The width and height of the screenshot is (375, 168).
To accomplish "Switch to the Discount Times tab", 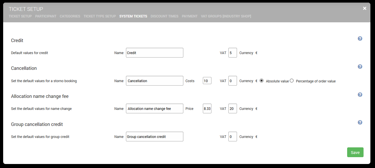I will pyautogui.click(x=164, y=16).
